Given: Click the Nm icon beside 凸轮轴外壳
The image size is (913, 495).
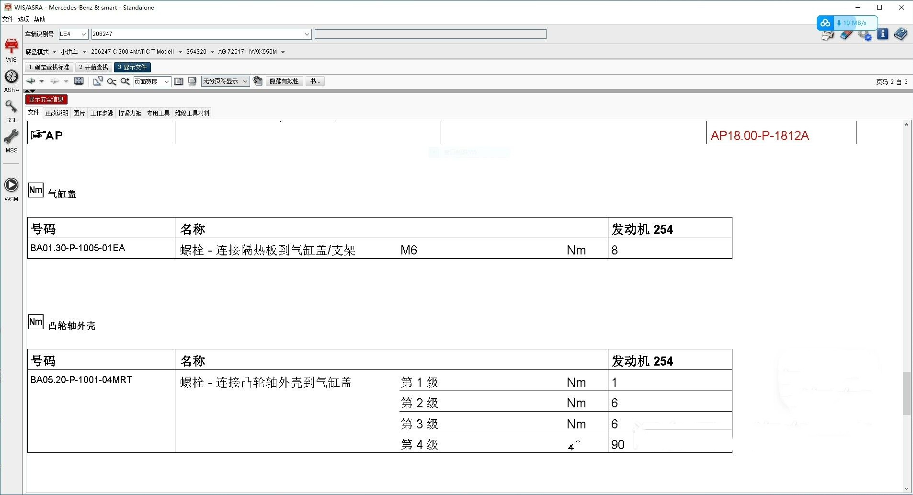Looking at the screenshot, I should (x=36, y=322).
